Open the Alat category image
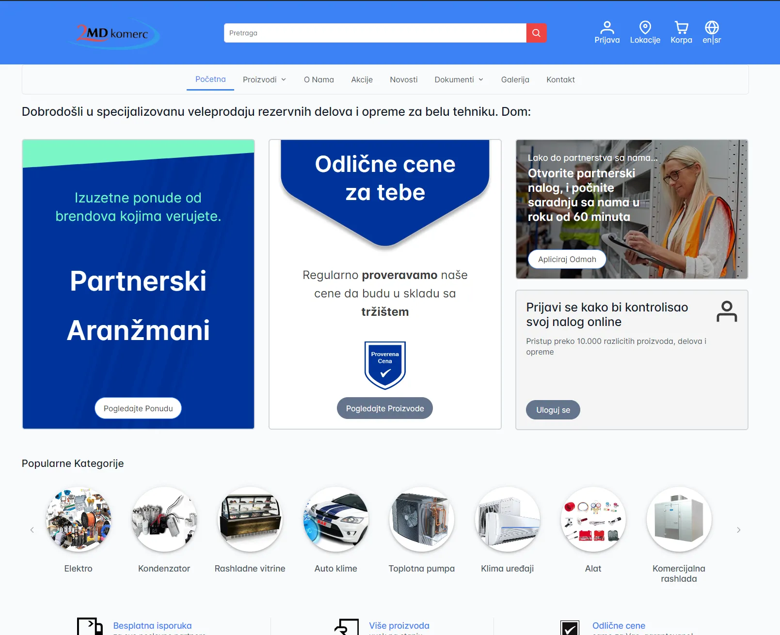780x635 pixels. point(593,519)
